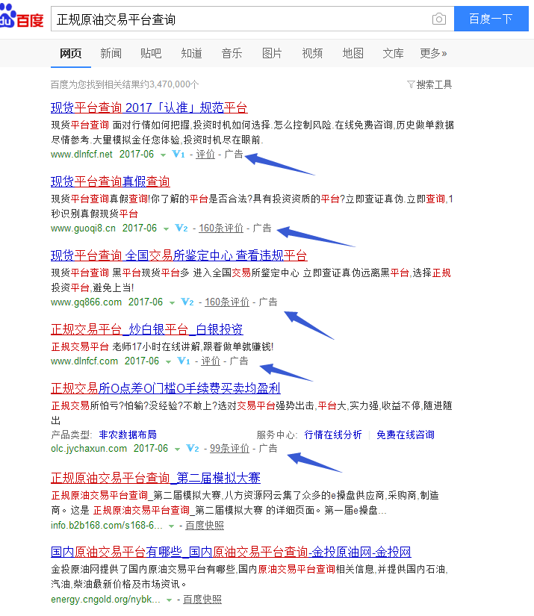Click URL www.guoqi8.cn
This screenshot has height=616, width=534.
pyautogui.click(x=84, y=228)
